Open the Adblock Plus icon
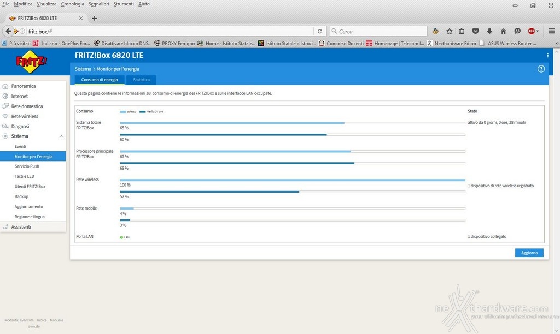Viewport: 560px width, 334px height. [x=532, y=31]
